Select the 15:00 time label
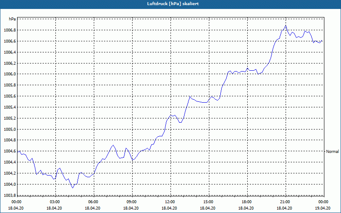 coord(209,202)
